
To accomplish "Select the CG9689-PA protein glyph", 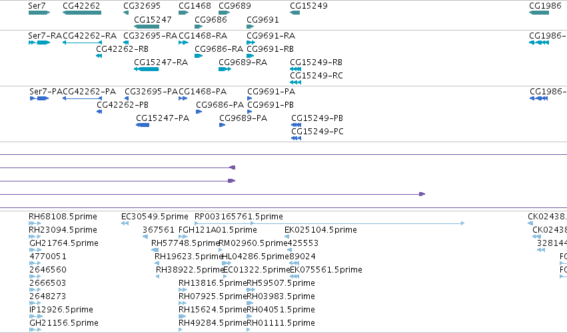I will (x=222, y=125).
